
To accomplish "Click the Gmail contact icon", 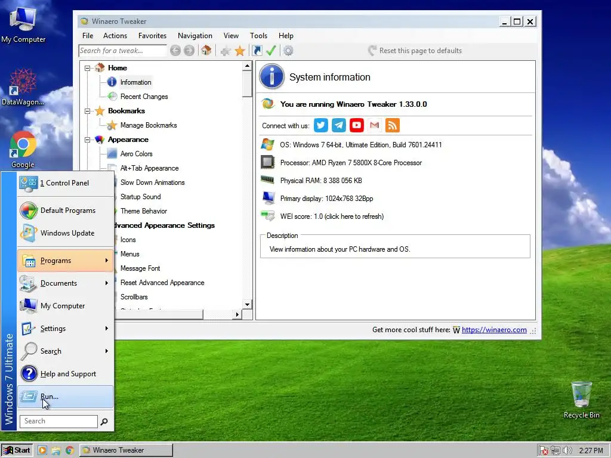I will click(375, 125).
